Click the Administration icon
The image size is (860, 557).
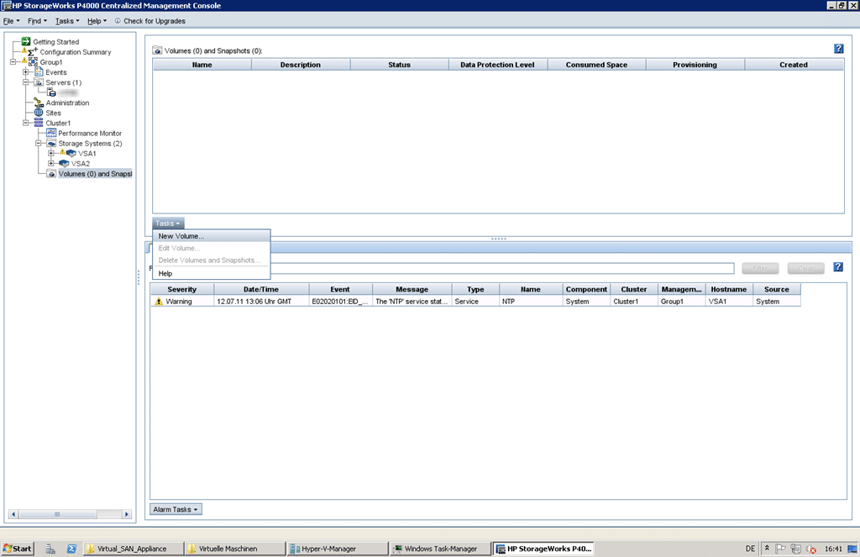click(x=39, y=102)
